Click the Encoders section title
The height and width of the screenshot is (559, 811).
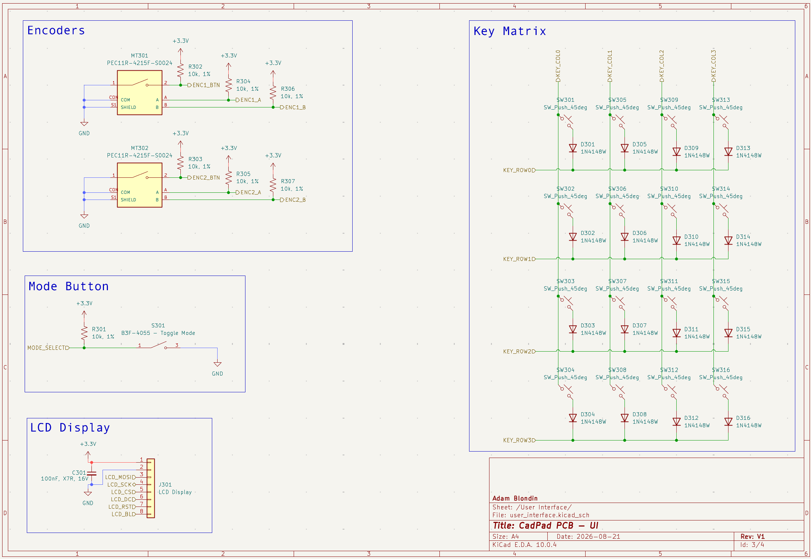point(56,30)
